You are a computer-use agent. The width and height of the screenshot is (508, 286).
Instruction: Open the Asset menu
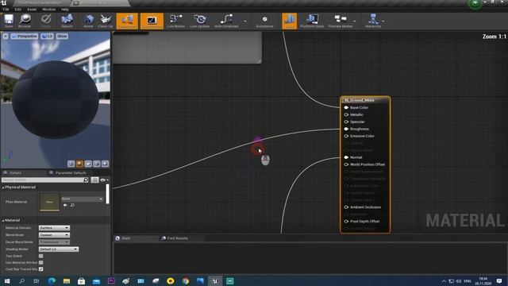(x=32, y=10)
